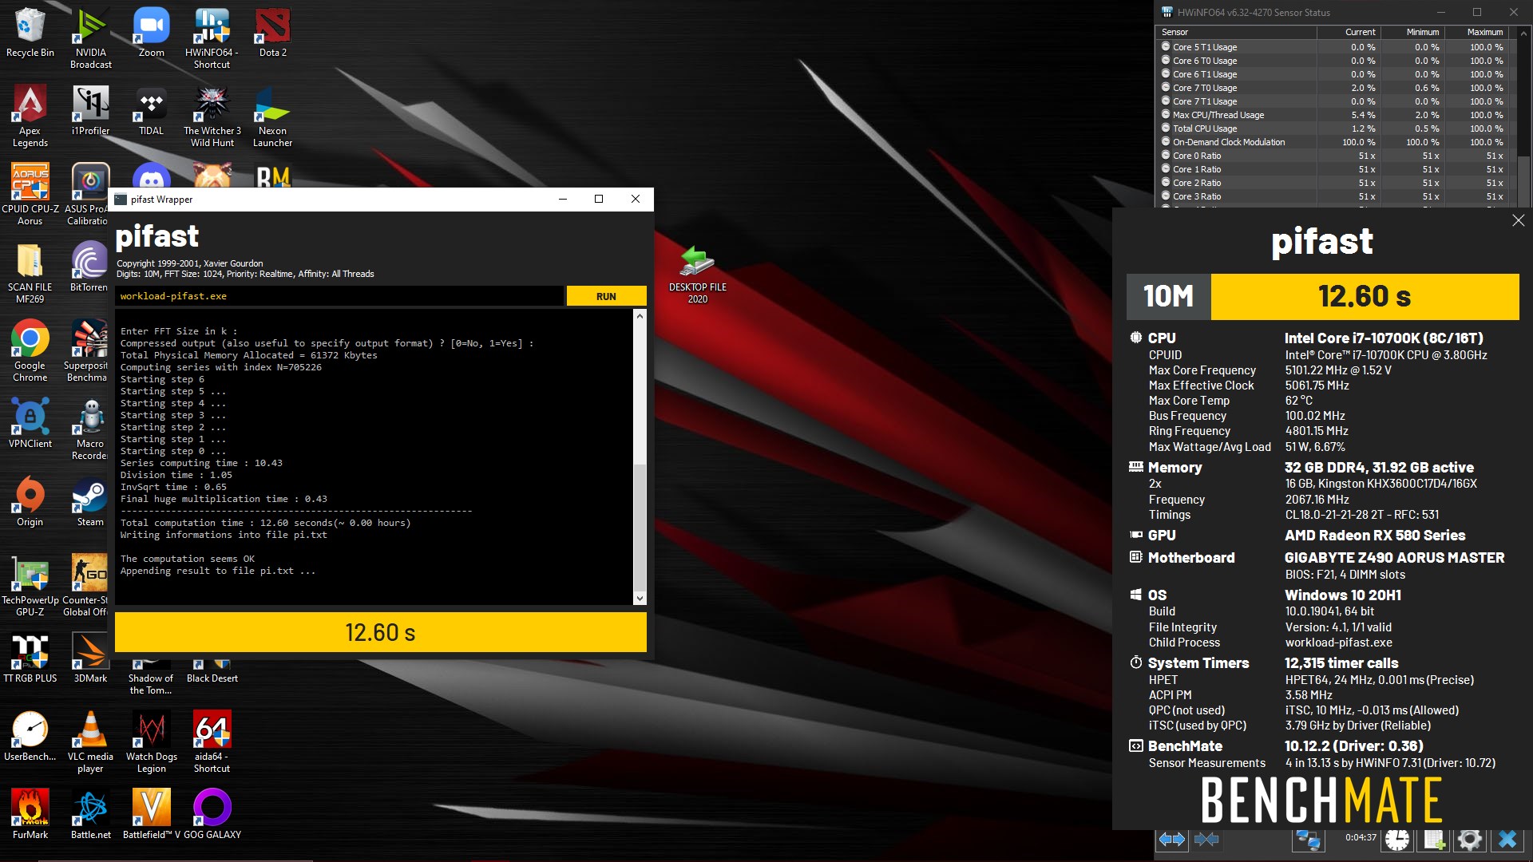Click the BenchMate version 10.12.2 text
The width and height of the screenshot is (1533, 862).
point(1353,746)
